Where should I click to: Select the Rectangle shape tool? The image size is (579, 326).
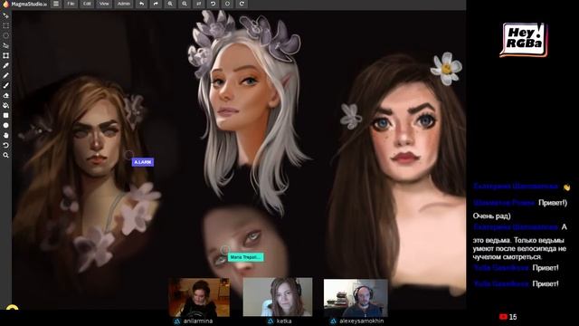(6, 116)
